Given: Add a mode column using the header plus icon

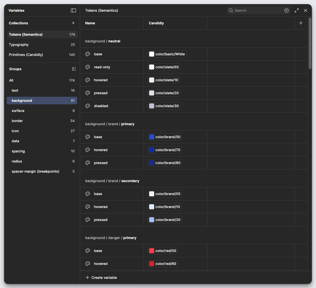Looking at the screenshot, I should [x=301, y=23].
